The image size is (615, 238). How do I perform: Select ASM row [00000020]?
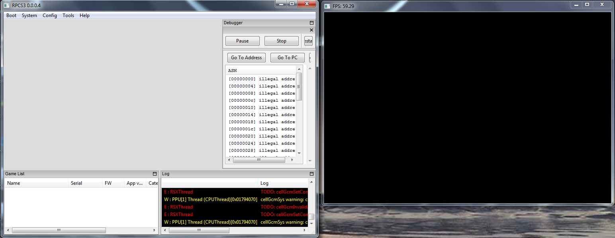[261, 136]
